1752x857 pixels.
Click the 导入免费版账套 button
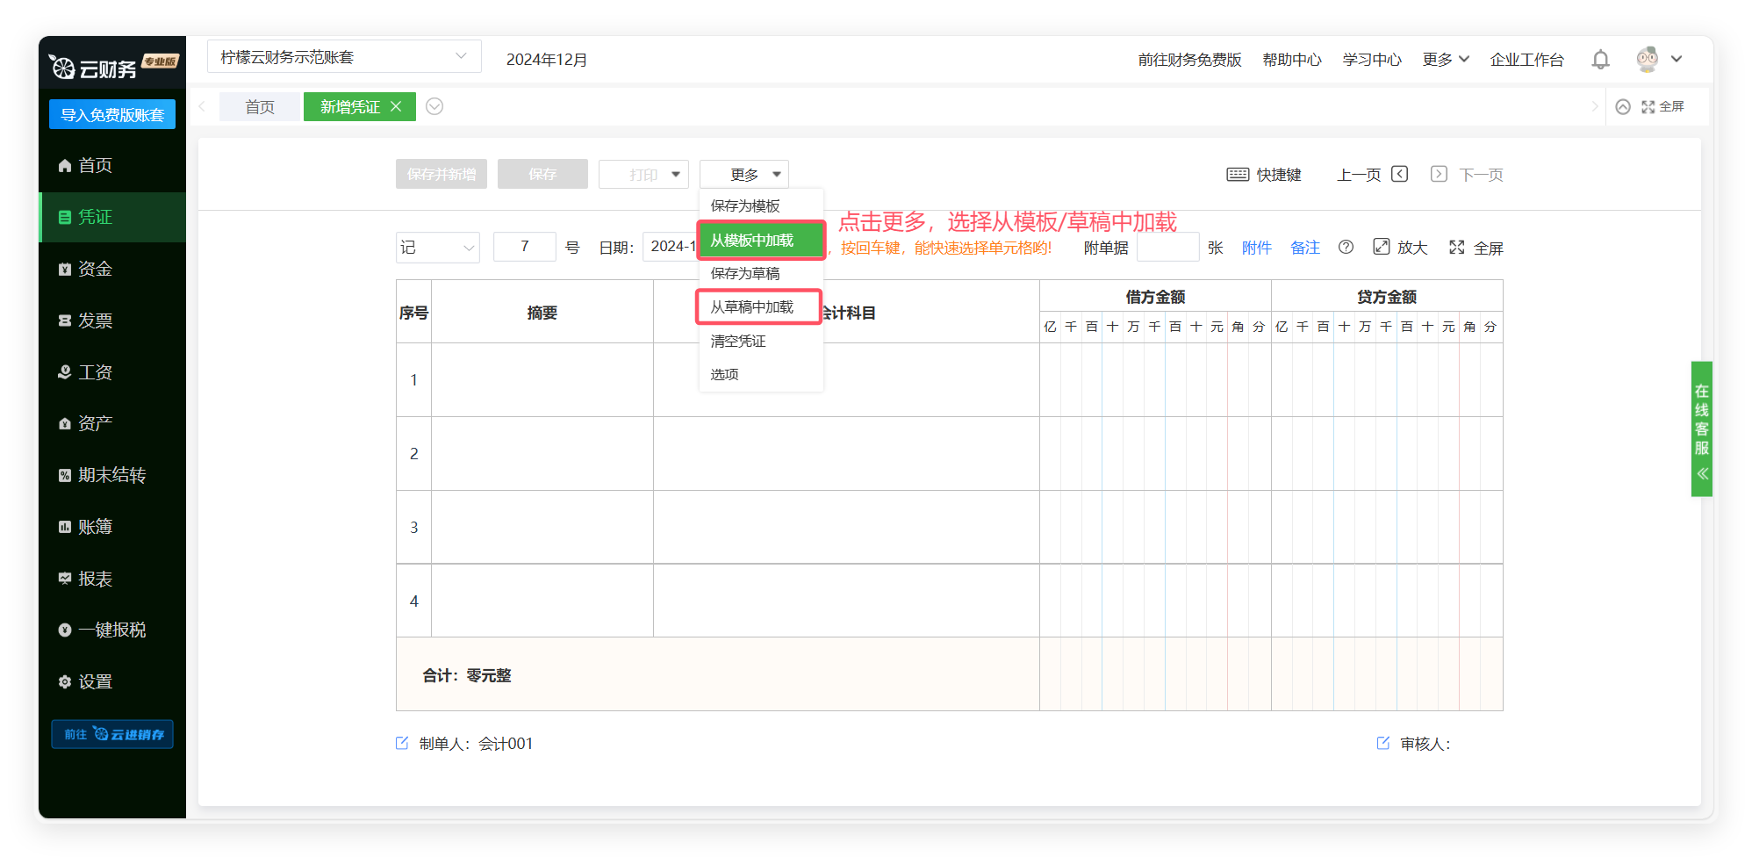(x=112, y=115)
